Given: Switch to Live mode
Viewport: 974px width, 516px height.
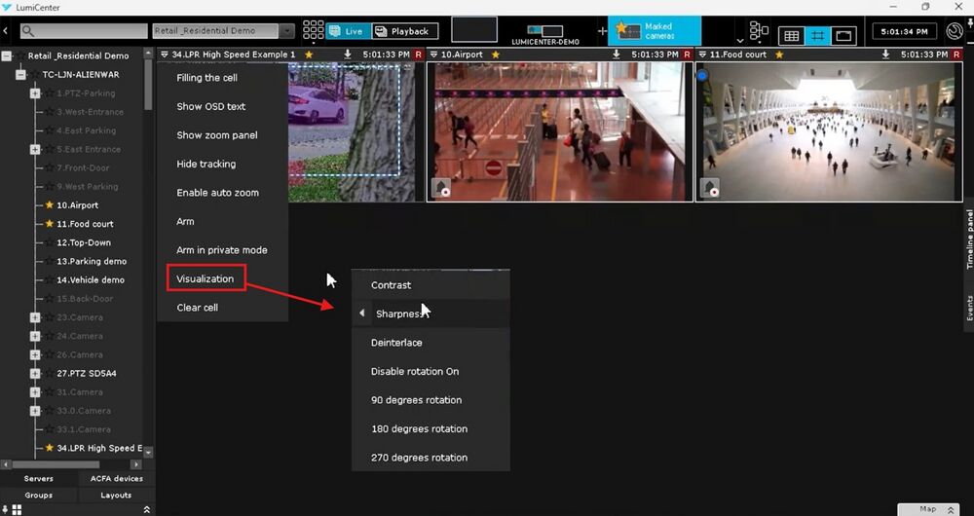Looking at the screenshot, I should 347,31.
